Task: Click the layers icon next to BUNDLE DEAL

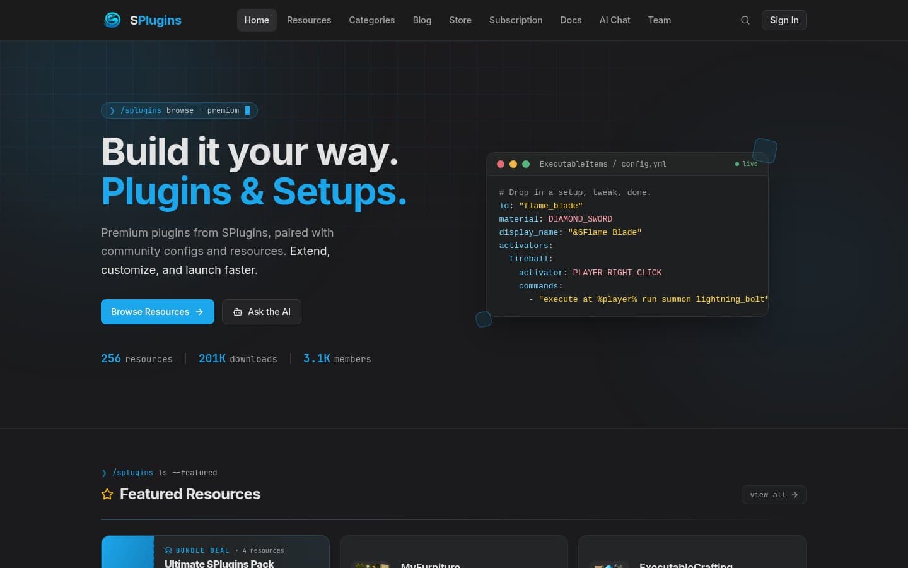Action: (168, 550)
